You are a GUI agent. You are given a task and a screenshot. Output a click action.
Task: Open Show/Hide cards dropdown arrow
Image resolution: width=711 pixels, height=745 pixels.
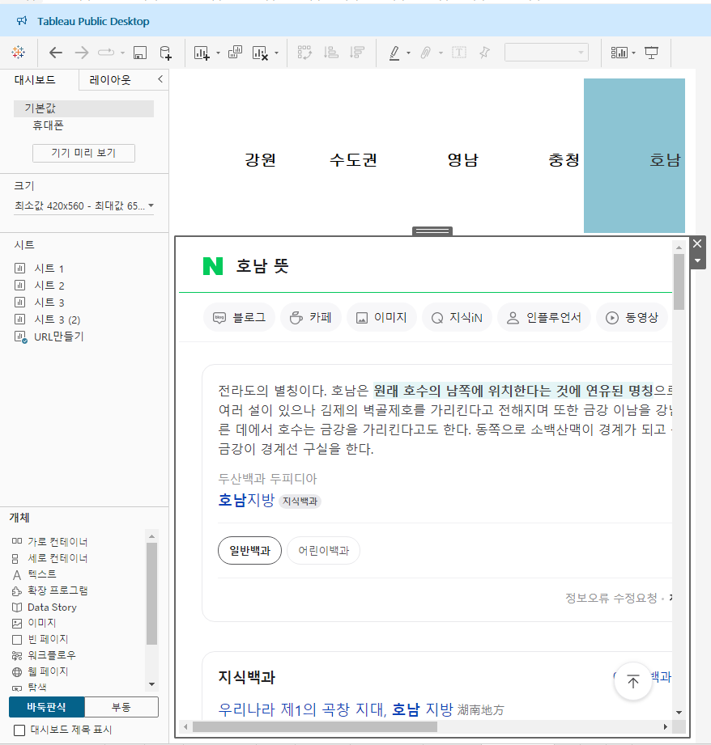633,53
